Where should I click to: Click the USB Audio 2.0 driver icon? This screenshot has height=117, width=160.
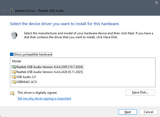coord(14,77)
